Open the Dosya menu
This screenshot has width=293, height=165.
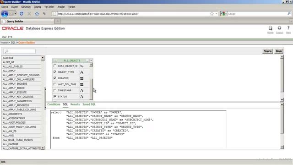pos(5,7)
